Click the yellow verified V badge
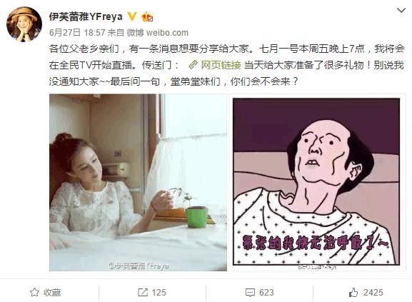Screen dimensions: 412x302 coord(132,16)
